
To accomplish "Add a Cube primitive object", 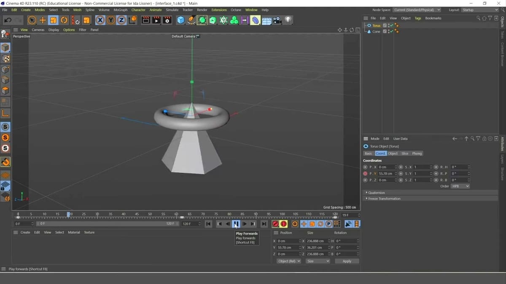I will coord(181,20).
